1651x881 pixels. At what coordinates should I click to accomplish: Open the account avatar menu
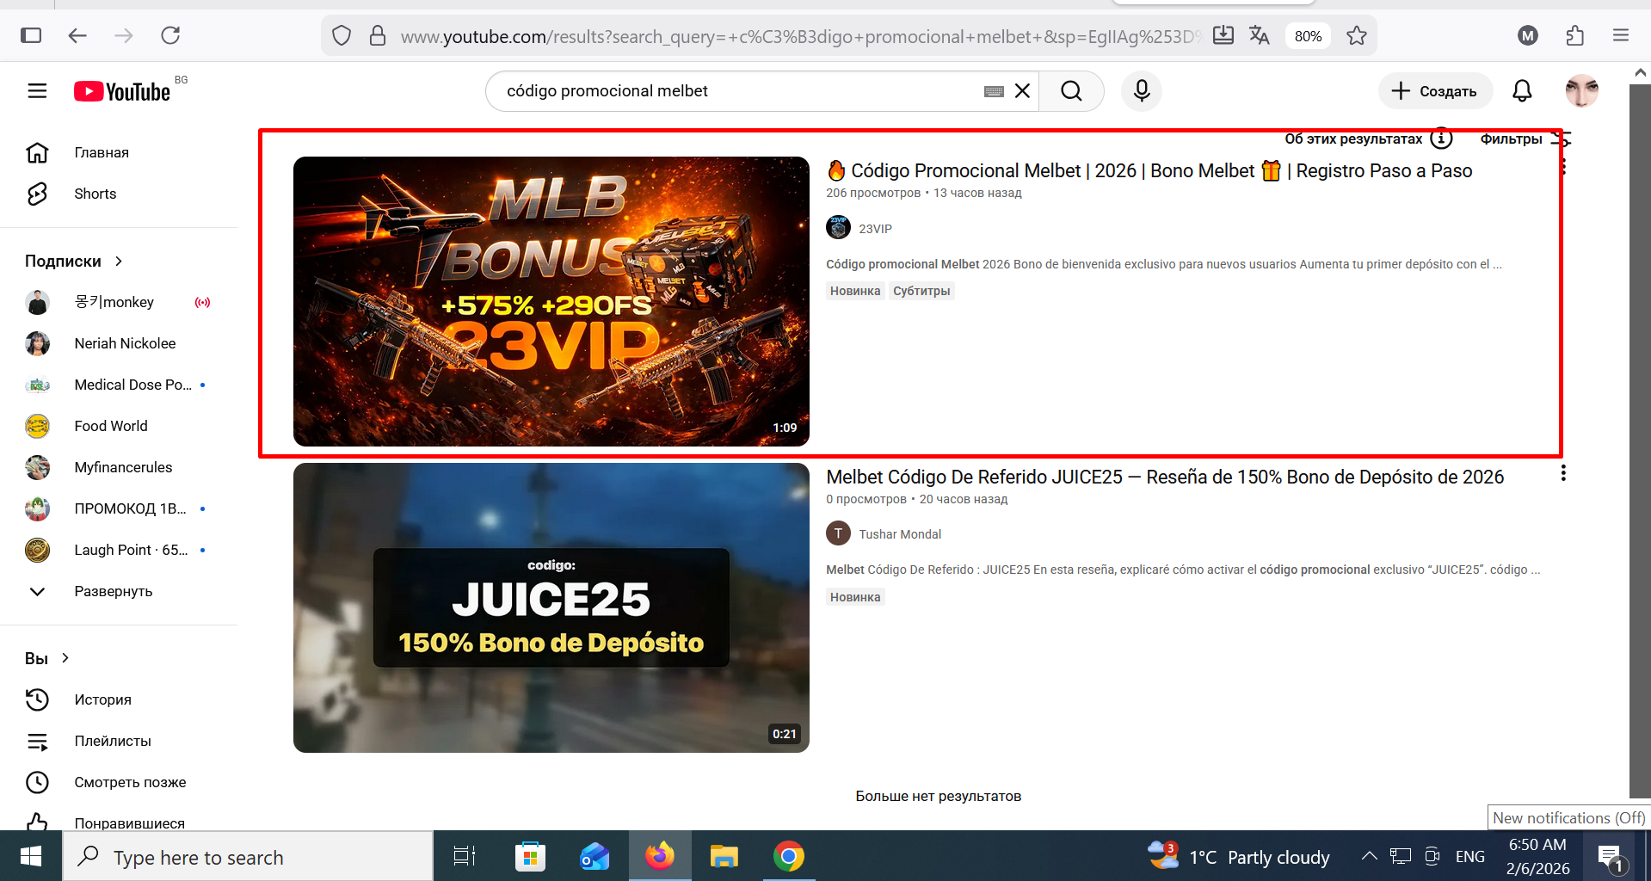(1581, 91)
